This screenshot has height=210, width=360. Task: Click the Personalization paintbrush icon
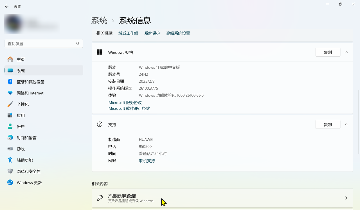point(10,104)
